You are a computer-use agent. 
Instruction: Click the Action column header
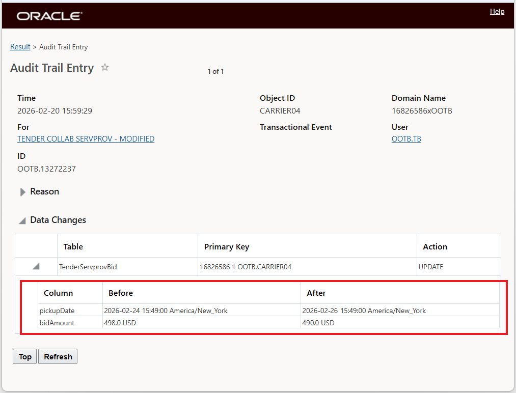coord(435,246)
